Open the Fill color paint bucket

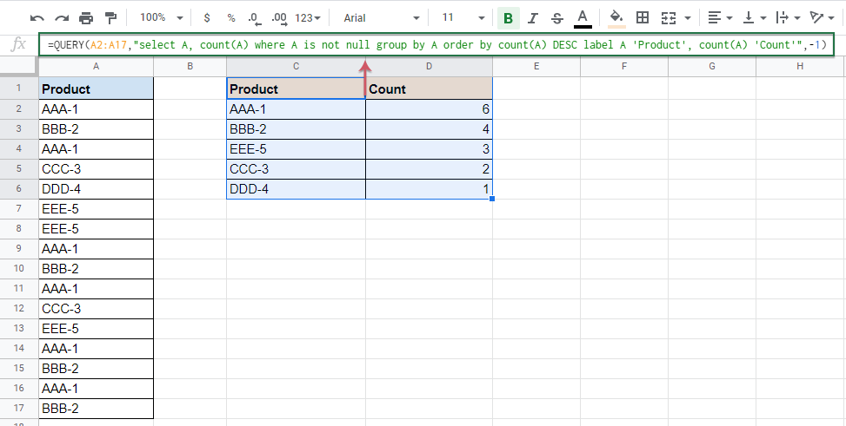(x=616, y=17)
